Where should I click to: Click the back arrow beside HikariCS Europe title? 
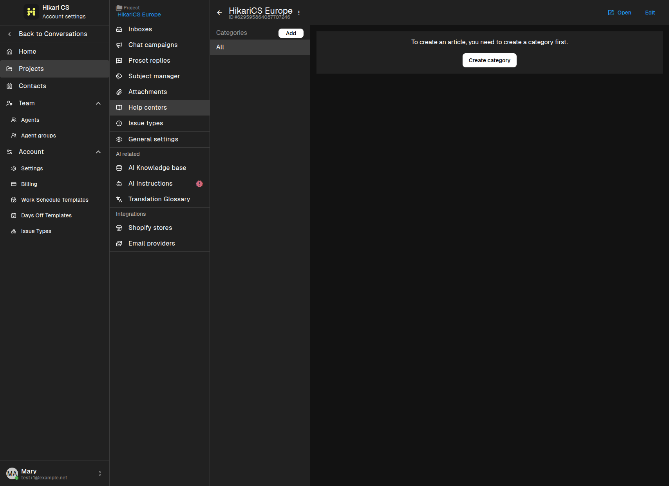click(219, 13)
